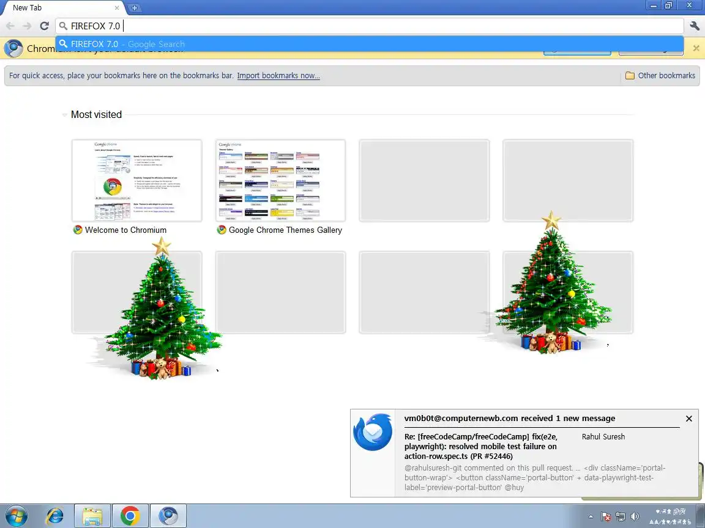Open Windows Explorer from taskbar
Image resolution: width=705 pixels, height=528 pixels.
click(x=92, y=516)
